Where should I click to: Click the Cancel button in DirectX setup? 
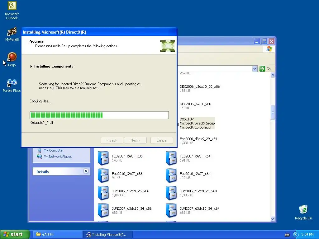(x=162, y=140)
